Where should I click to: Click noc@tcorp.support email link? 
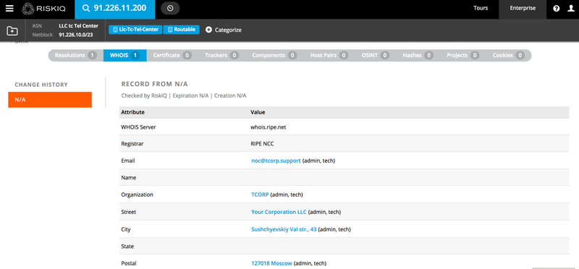click(x=276, y=161)
